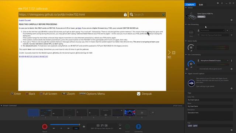The height and width of the screenshot is (133, 236).
Task: Mute the commentary speaker icon
Action: click(187, 69)
